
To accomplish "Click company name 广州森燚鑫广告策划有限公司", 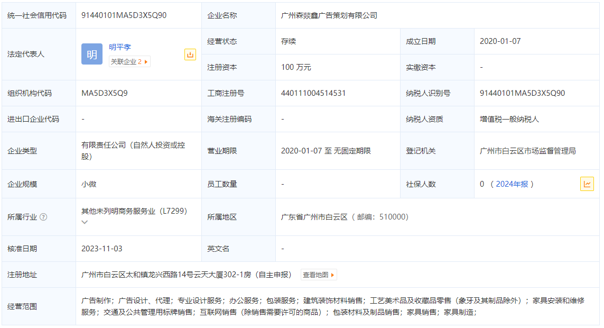I will coord(329,15).
